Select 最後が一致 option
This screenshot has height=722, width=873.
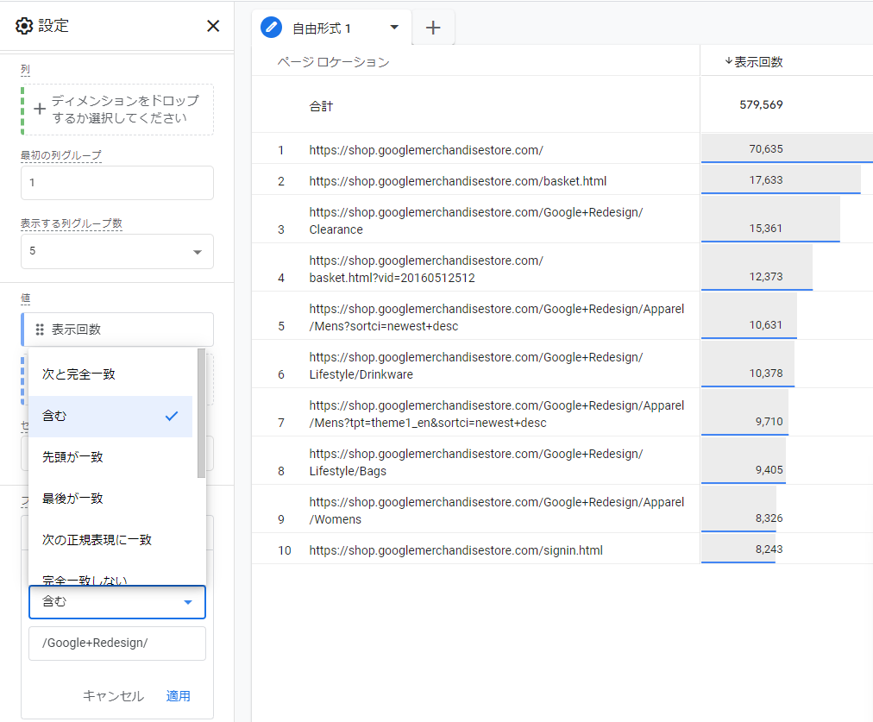(110, 499)
